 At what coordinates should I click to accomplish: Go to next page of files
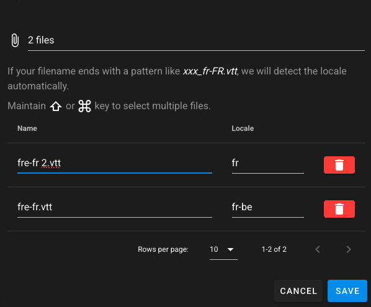click(x=349, y=249)
